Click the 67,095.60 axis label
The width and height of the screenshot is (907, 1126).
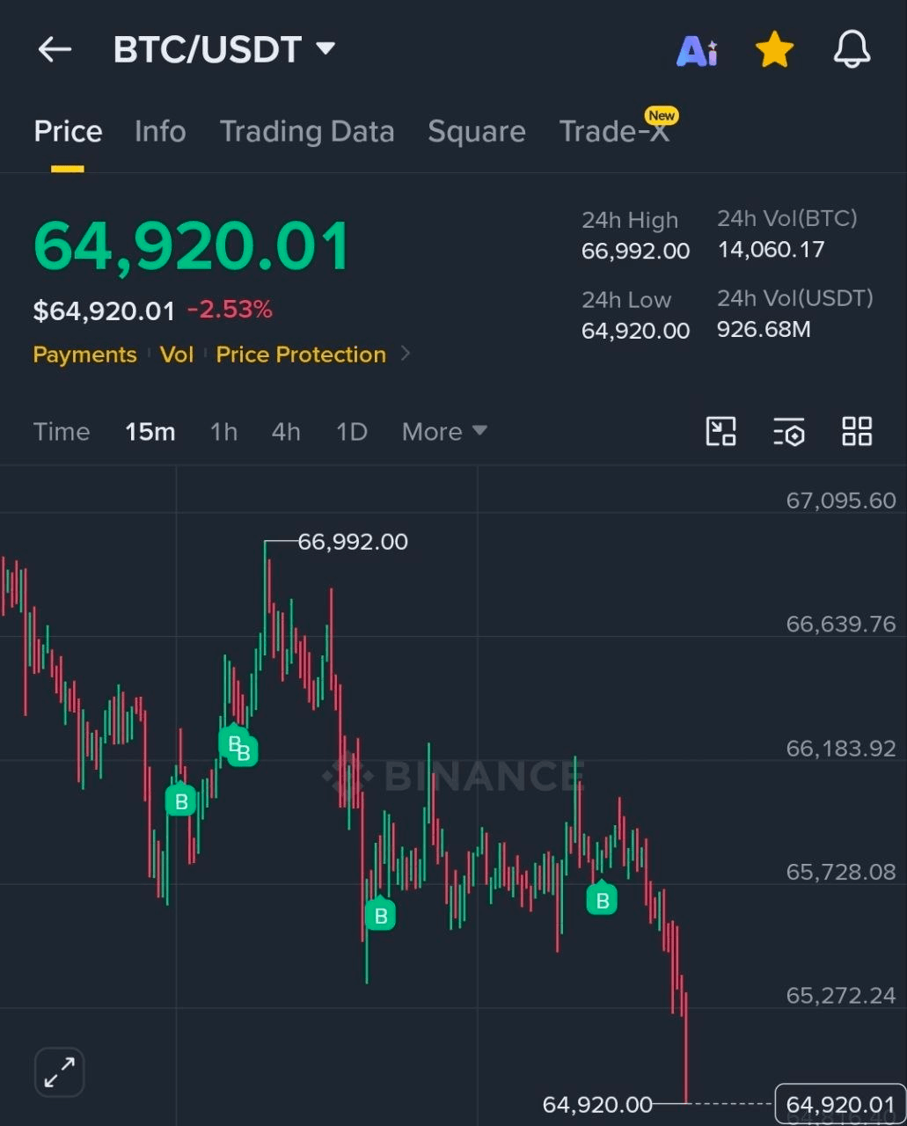pyautogui.click(x=841, y=501)
